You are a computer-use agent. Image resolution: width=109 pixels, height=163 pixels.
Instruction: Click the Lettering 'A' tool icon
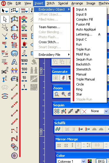[14, 62]
